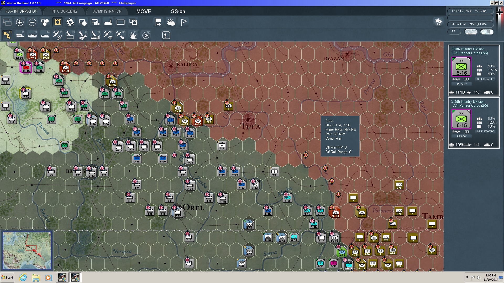Click the snow weather indicator
Image resolution: width=504 pixels, height=283 pixels.
(x=471, y=32)
